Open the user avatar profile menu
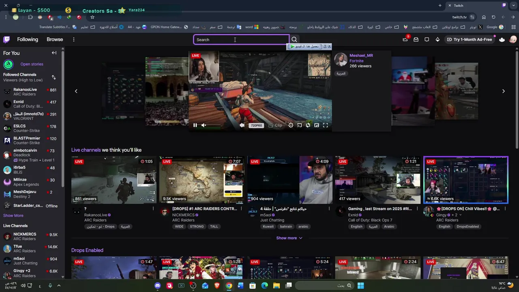 click(x=513, y=39)
